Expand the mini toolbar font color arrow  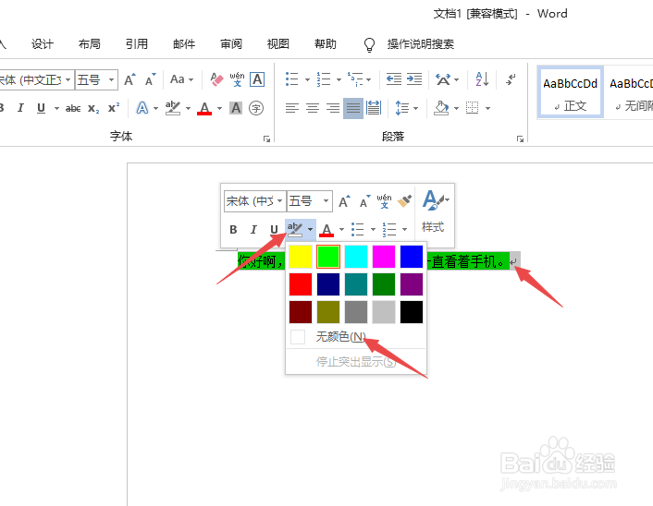tap(341, 230)
